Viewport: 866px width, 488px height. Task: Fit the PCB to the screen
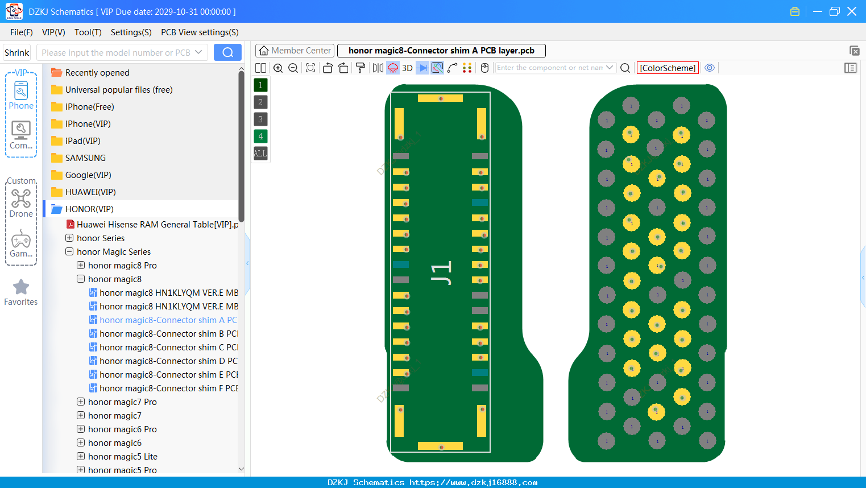[310, 68]
